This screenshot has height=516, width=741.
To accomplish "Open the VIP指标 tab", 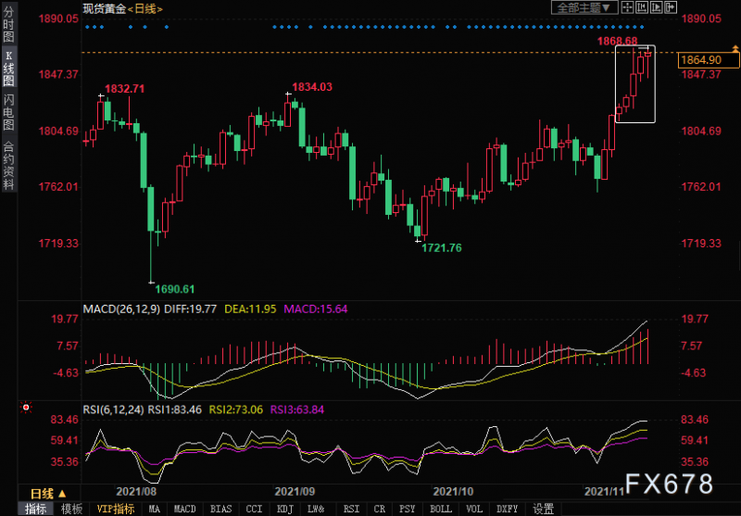I will (117, 509).
